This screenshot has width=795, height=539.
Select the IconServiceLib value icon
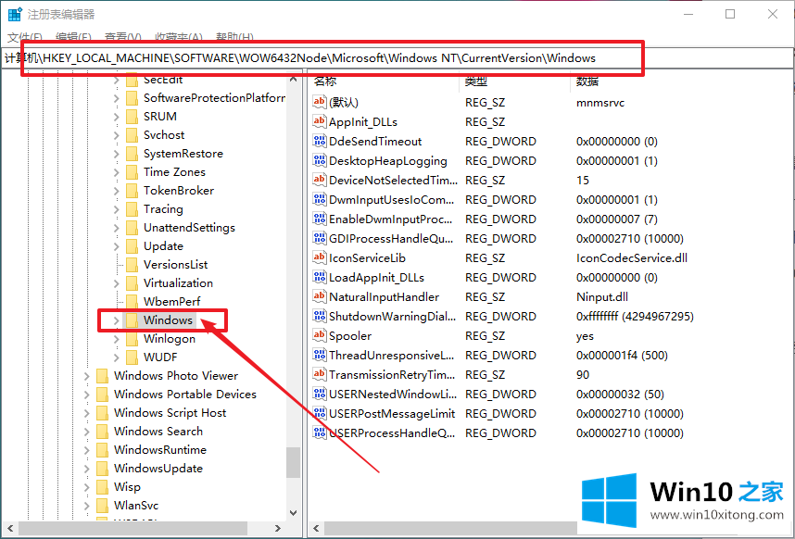(x=320, y=258)
